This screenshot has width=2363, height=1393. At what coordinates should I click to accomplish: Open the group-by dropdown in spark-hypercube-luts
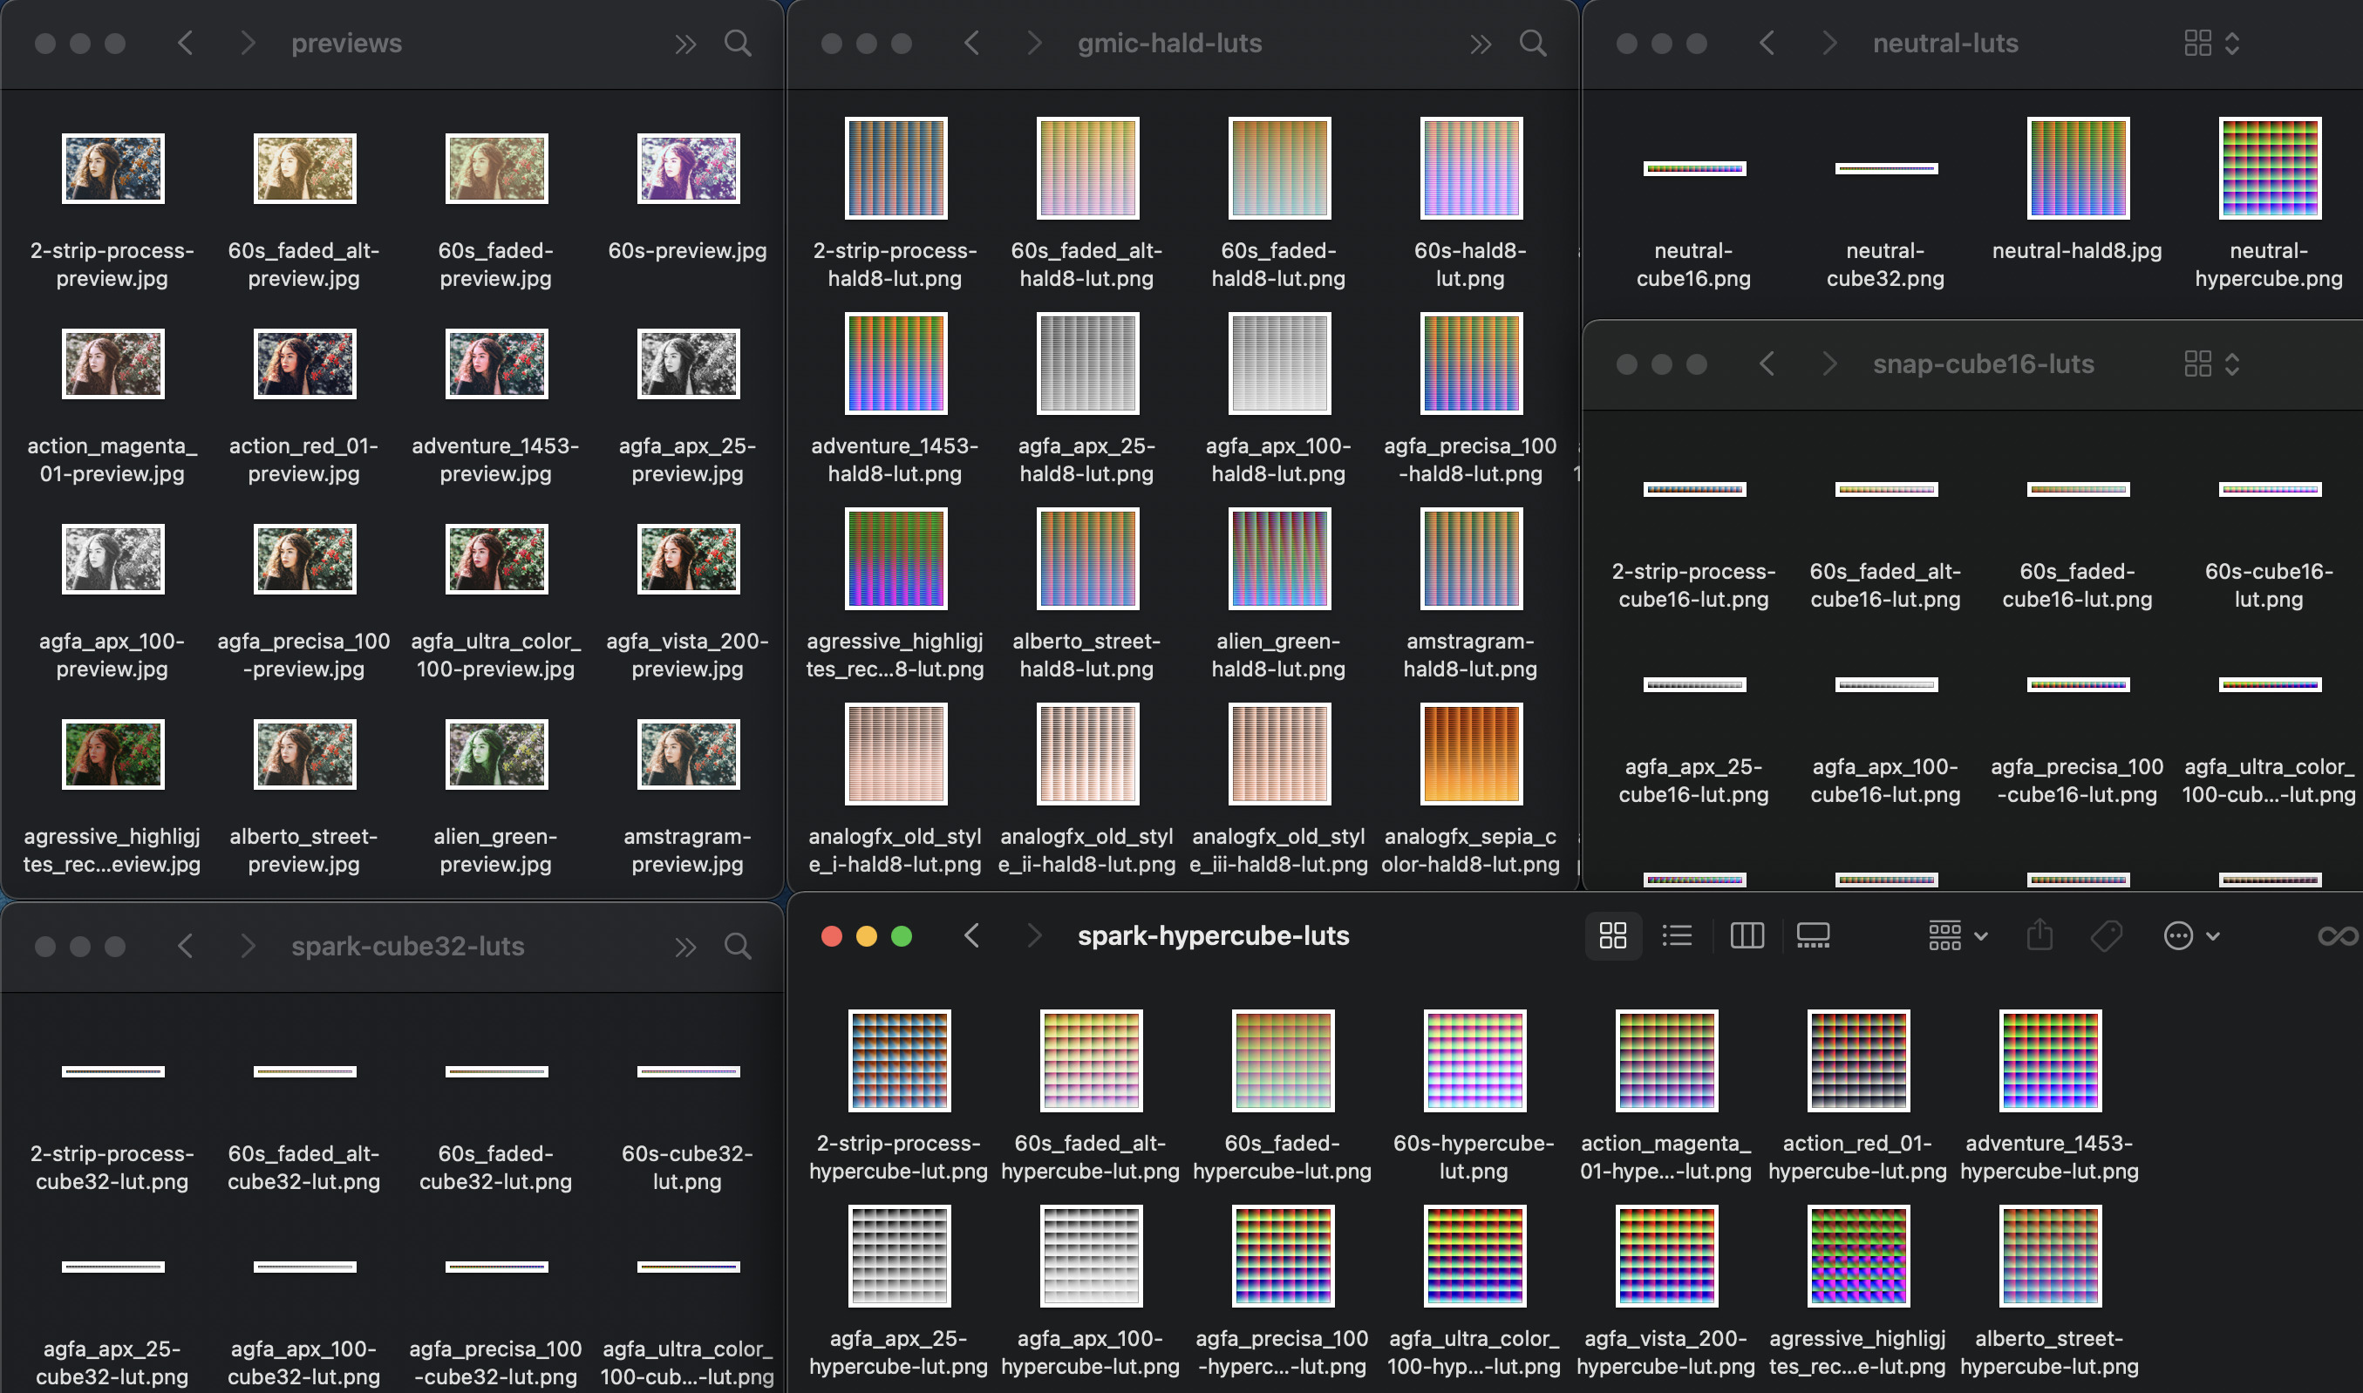1958,936
